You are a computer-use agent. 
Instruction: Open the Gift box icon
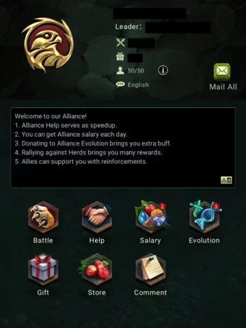point(43,270)
